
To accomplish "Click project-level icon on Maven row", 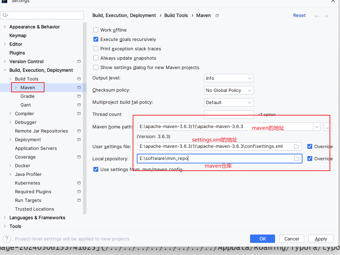I will click(79, 87).
